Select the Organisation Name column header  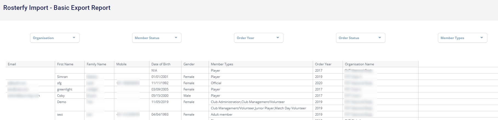point(359,64)
